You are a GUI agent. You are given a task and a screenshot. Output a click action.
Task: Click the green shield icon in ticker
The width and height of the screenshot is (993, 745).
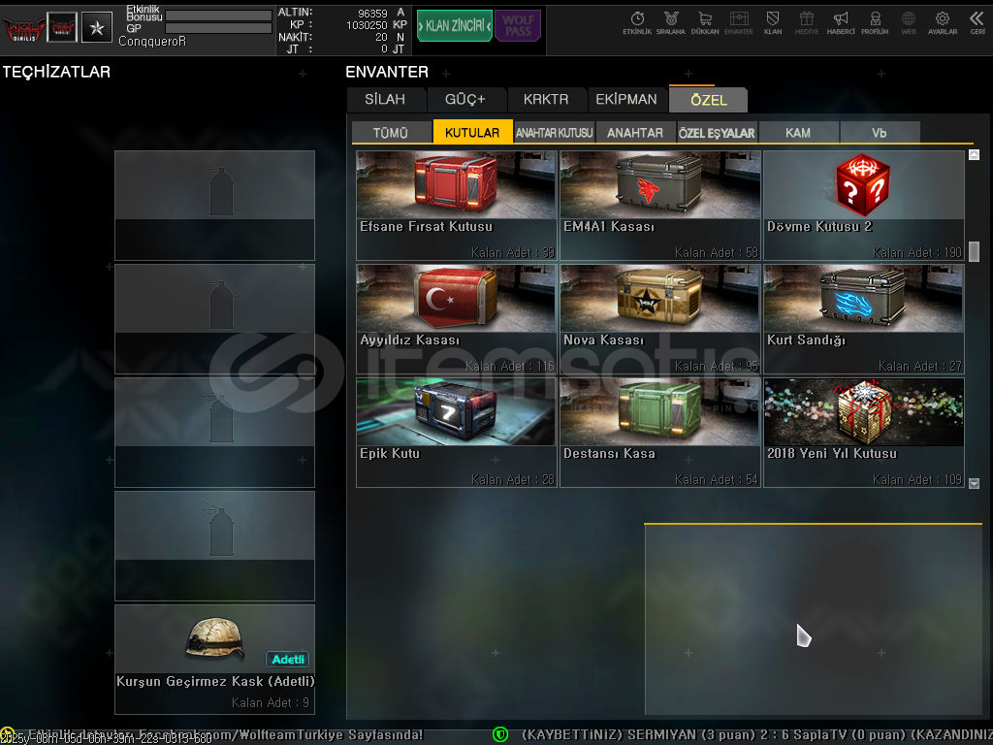(x=500, y=734)
